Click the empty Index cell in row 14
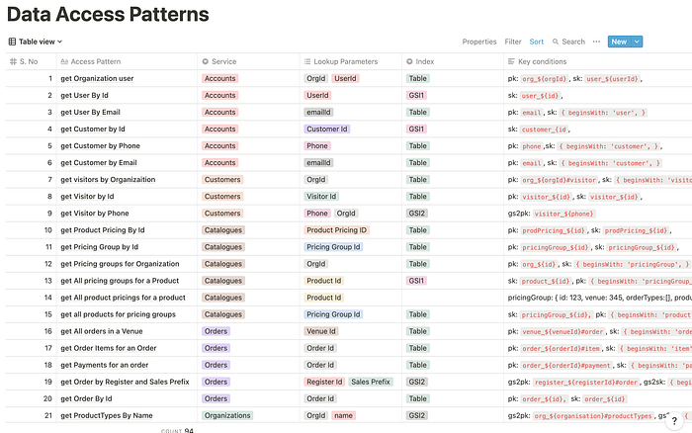This screenshot has height=433, width=692. click(453, 298)
